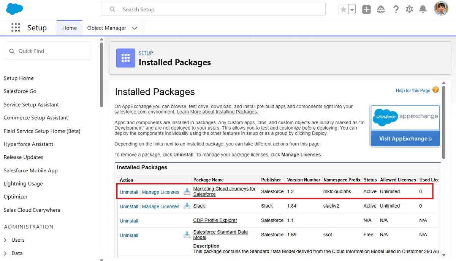Image resolution: width=456 pixels, height=261 pixels.
Task: Open Learn More about Installing Packages link
Action: pyautogui.click(x=217, y=112)
